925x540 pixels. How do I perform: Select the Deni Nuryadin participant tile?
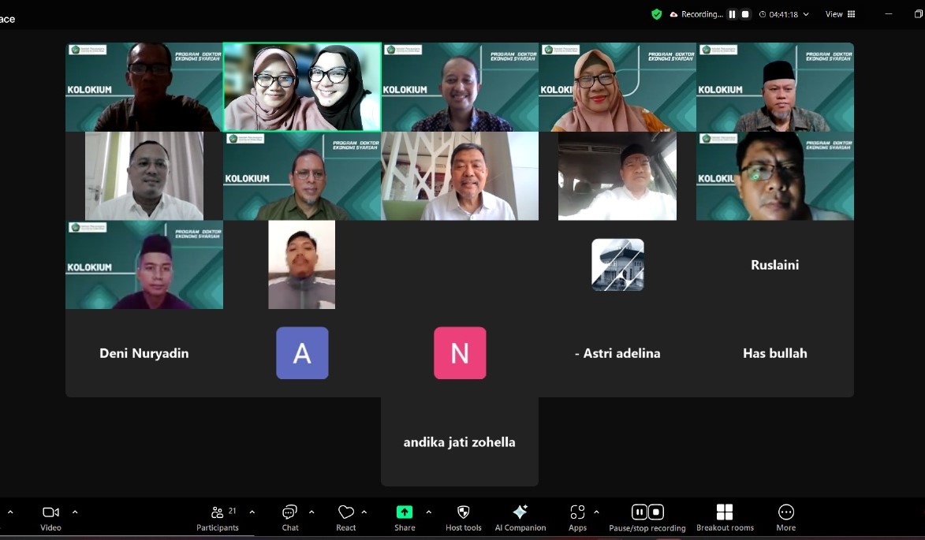point(144,353)
